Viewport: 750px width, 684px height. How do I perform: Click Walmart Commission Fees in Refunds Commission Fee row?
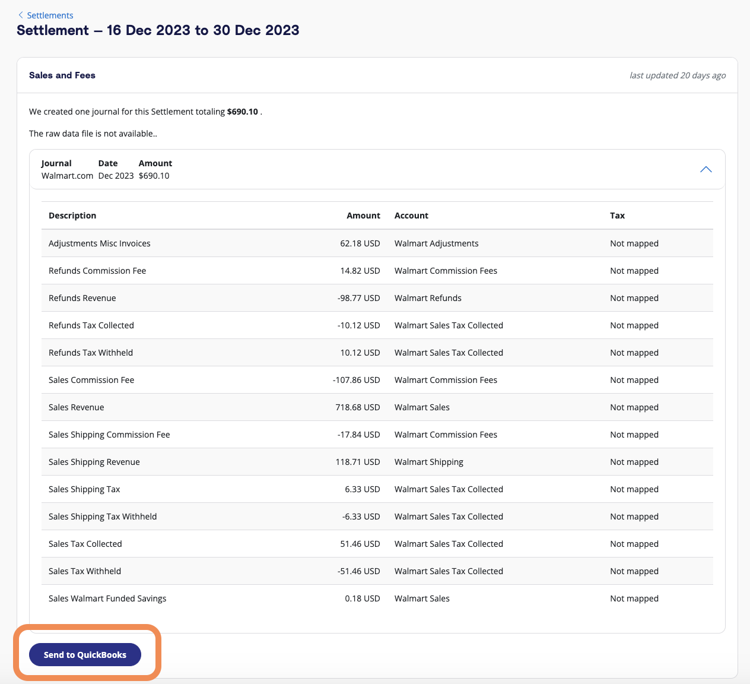coord(446,271)
